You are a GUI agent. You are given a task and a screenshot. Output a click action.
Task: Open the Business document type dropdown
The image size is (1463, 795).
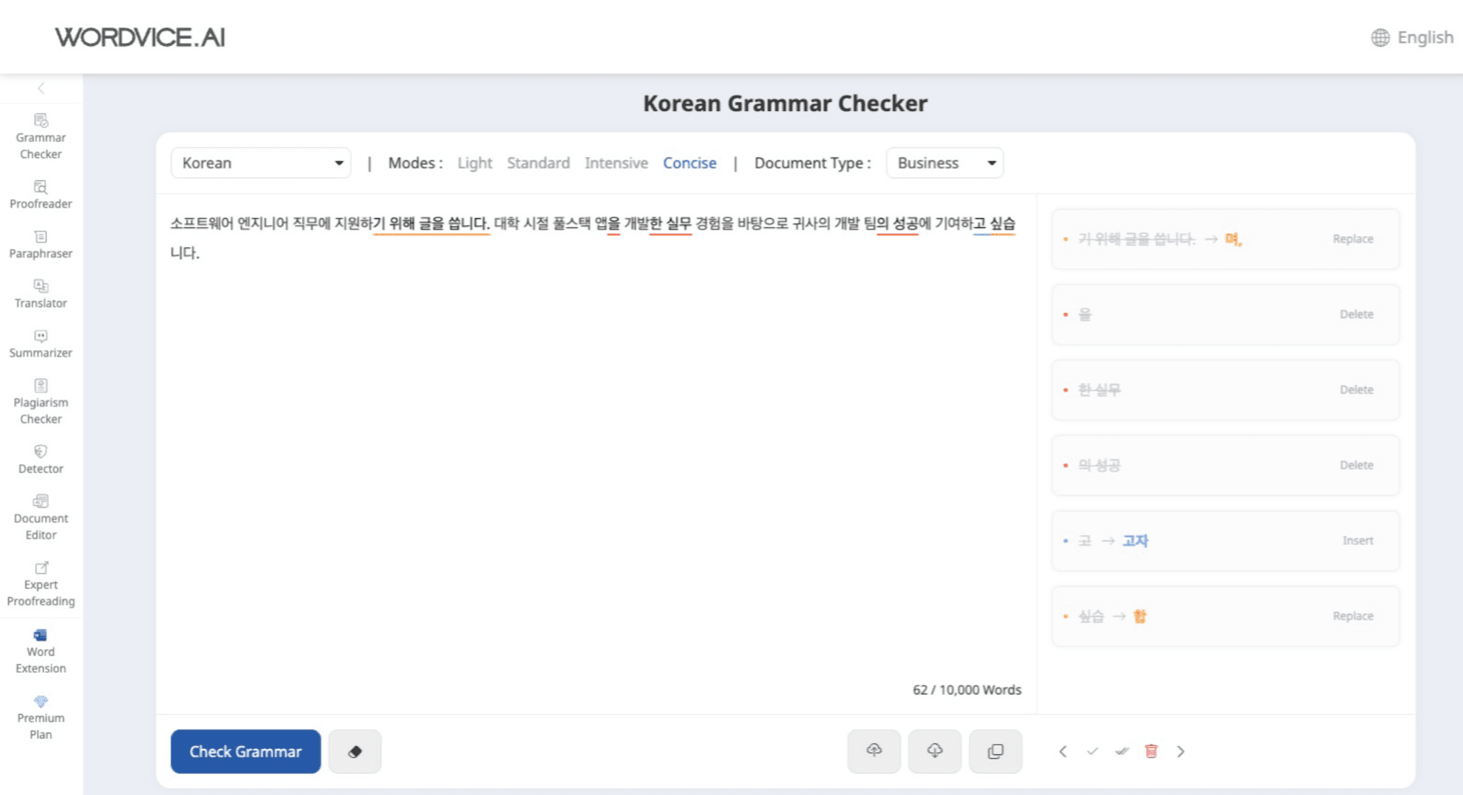(x=945, y=163)
